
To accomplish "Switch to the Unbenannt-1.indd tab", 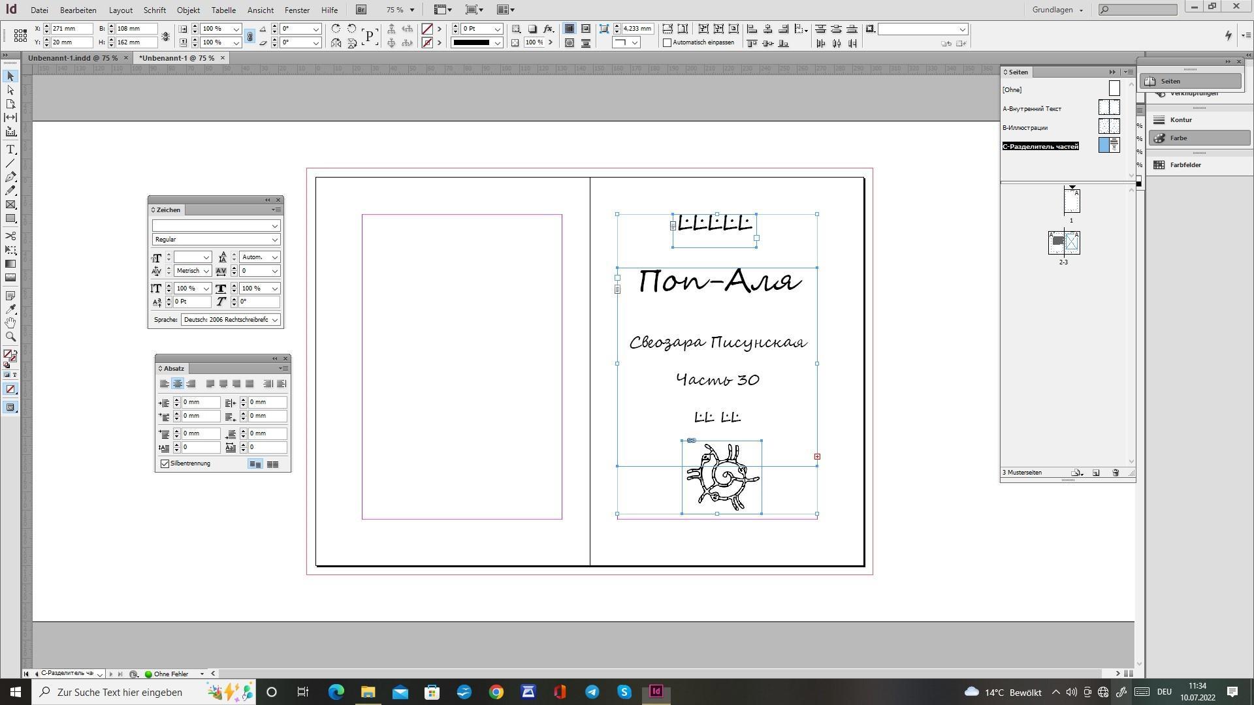I will click(72, 58).
